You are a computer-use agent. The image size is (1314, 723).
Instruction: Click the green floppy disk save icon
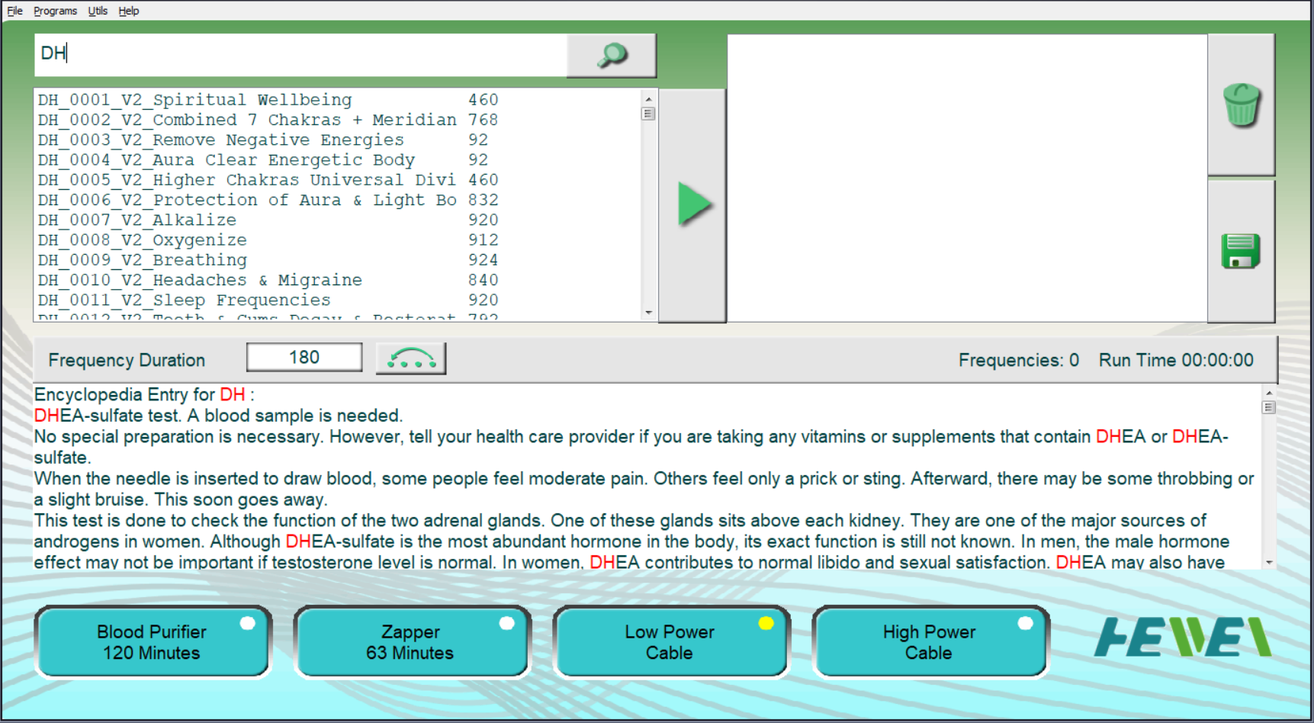[x=1240, y=251]
